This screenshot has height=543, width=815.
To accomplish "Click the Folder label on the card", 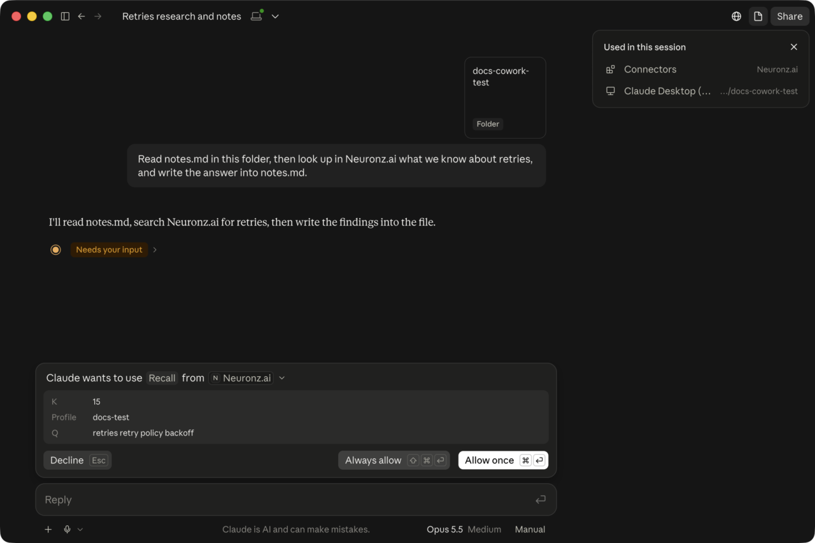I will pyautogui.click(x=488, y=124).
